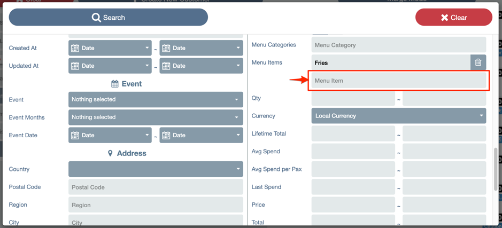502x228 pixels.
Task: Click the Price minimum field
Action: 353,205
